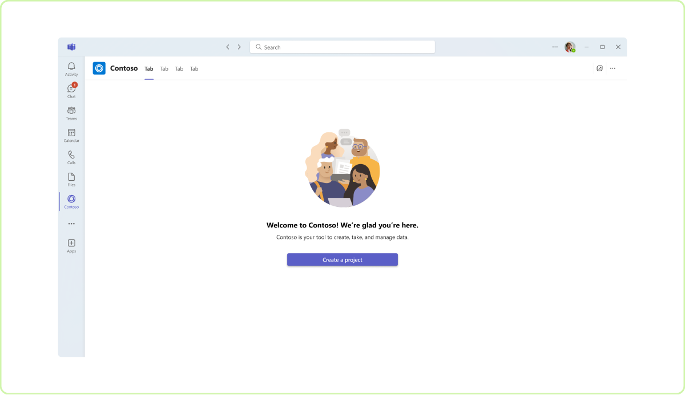Screen dimensions: 685x395
Task: Minimize the Teams window
Action: (586, 47)
